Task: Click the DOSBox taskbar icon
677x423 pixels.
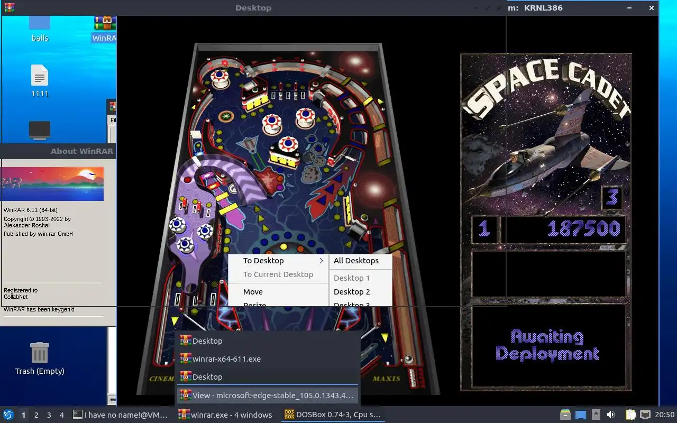Action: 289,415
